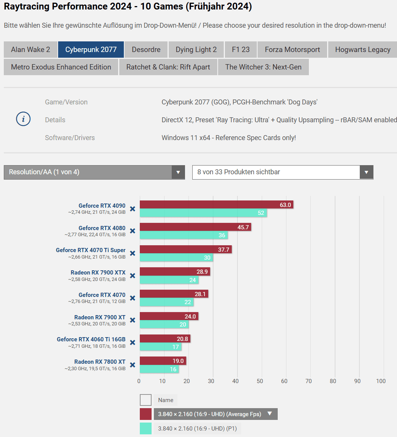Click the Name label in the legend

[166, 400]
